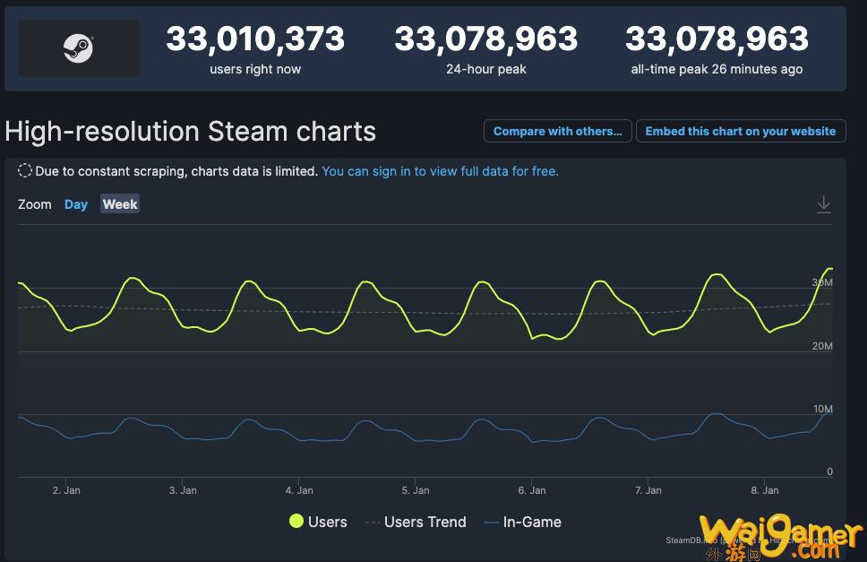
Task: Click the 8. Jan axis label
Action: pyautogui.click(x=765, y=490)
